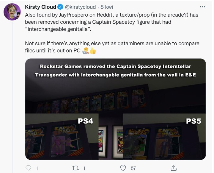The height and width of the screenshot is (173, 214).
Task: Click the thumbs up emoji
Action: pos(93,51)
